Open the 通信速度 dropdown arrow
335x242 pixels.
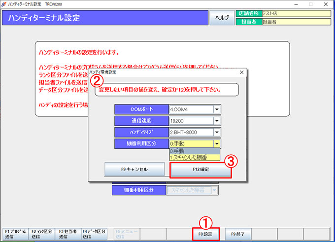pyautogui.click(x=217, y=121)
